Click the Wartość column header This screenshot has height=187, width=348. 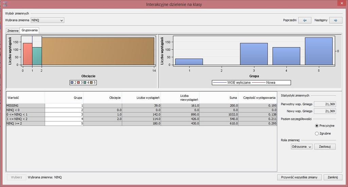click(x=25, y=98)
